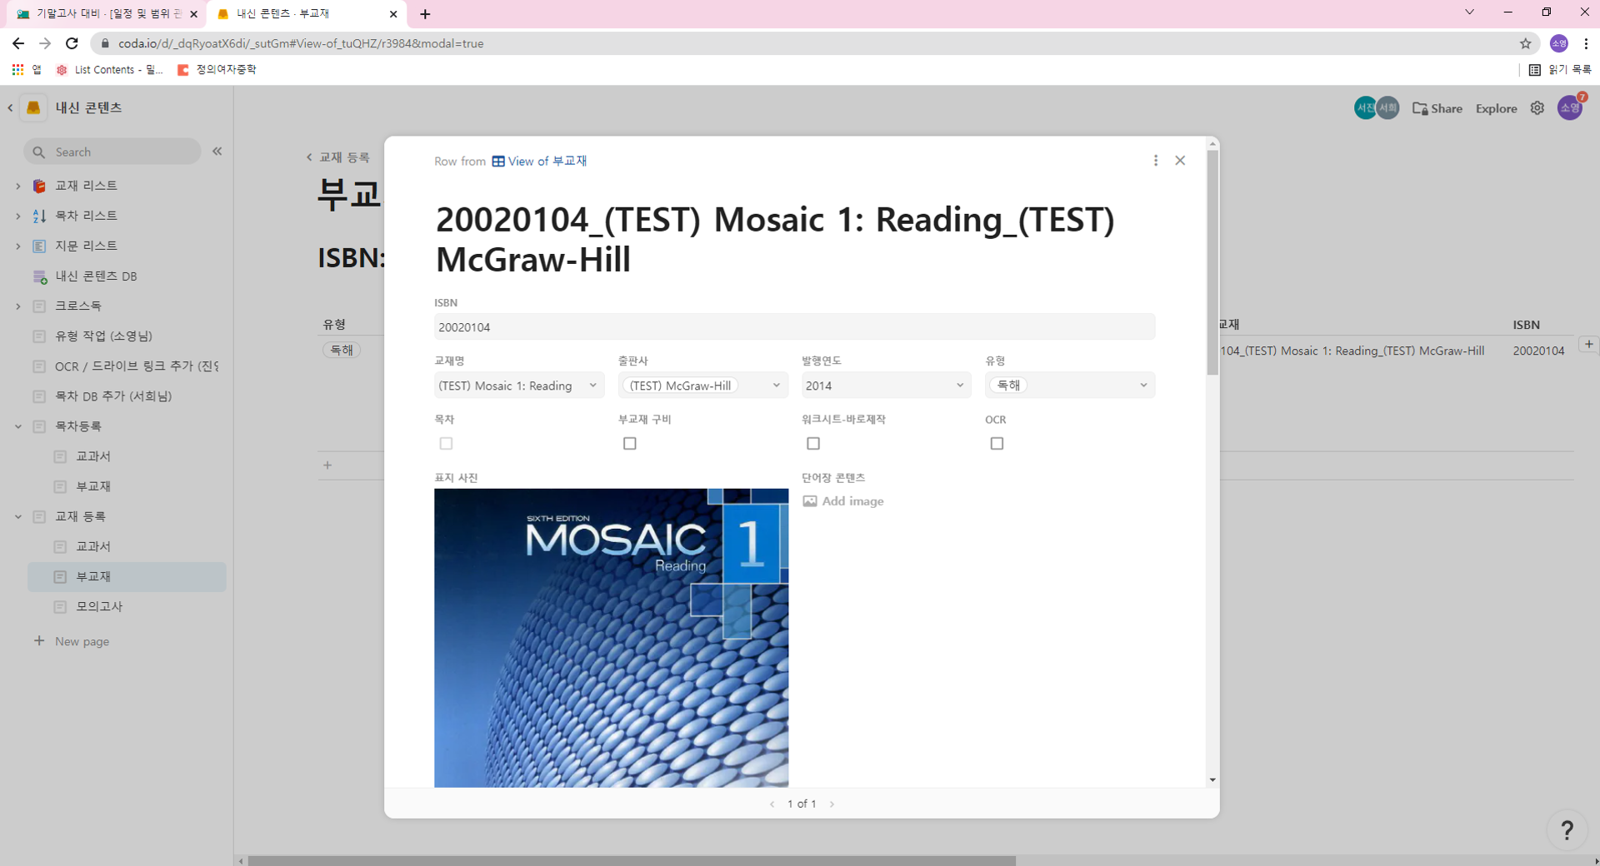
Task: Add a new row with the plus icon
Action: coord(327,465)
